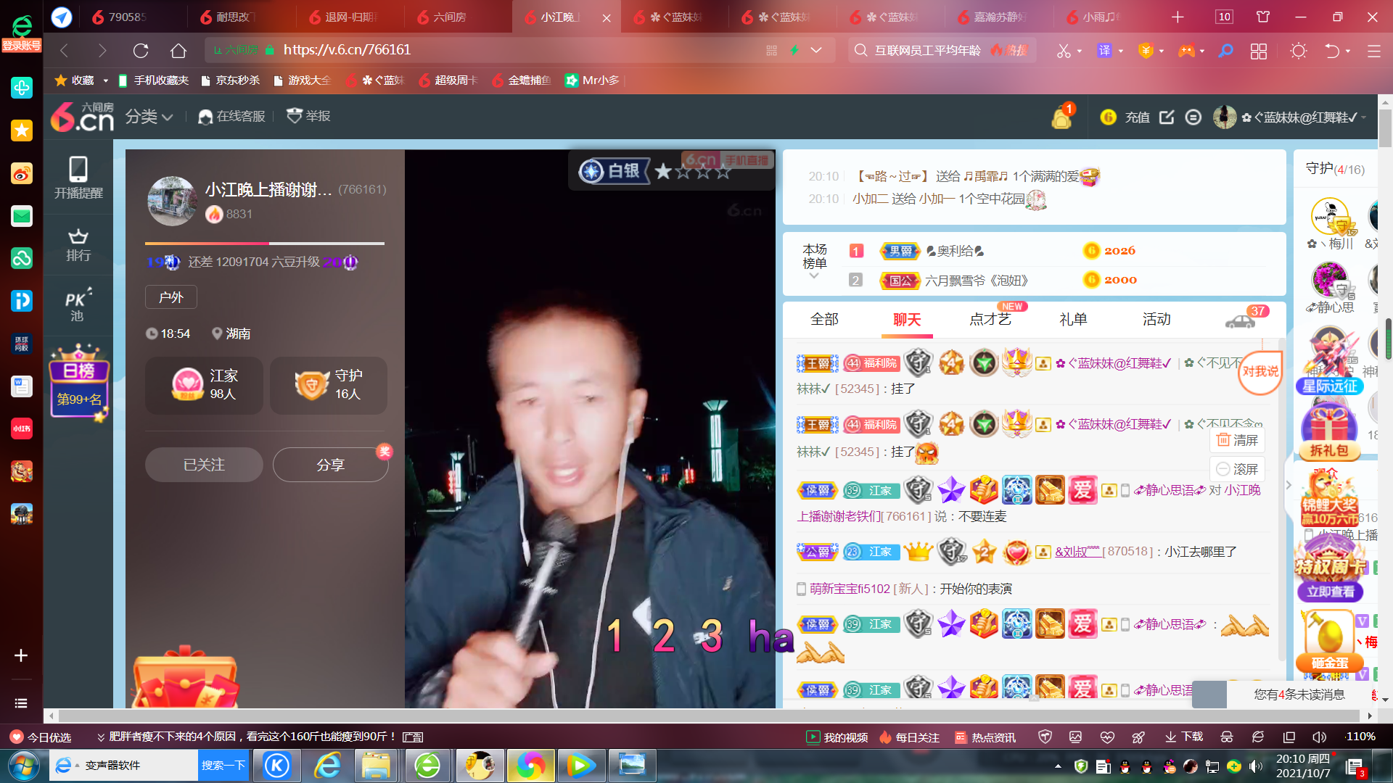The width and height of the screenshot is (1393, 783).
Task: Click 举报 report link
Action: [309, 116]
